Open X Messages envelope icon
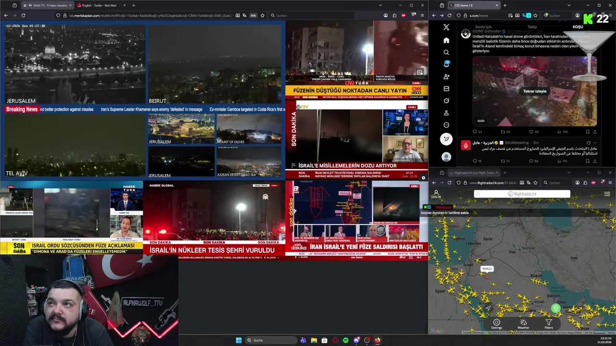This screenshot has height=346, width=616. [446, 88]
